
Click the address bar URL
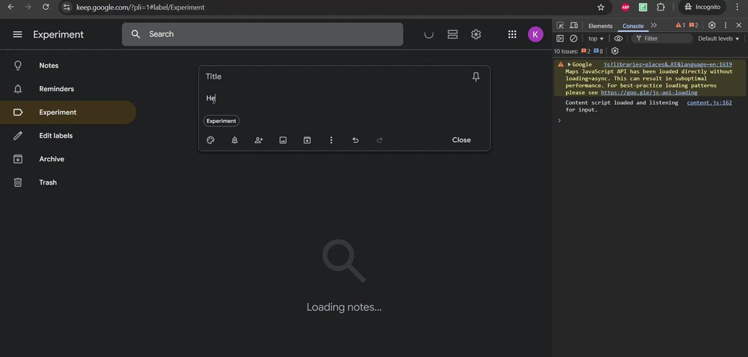pyautogui.click(x=140, y=7)
